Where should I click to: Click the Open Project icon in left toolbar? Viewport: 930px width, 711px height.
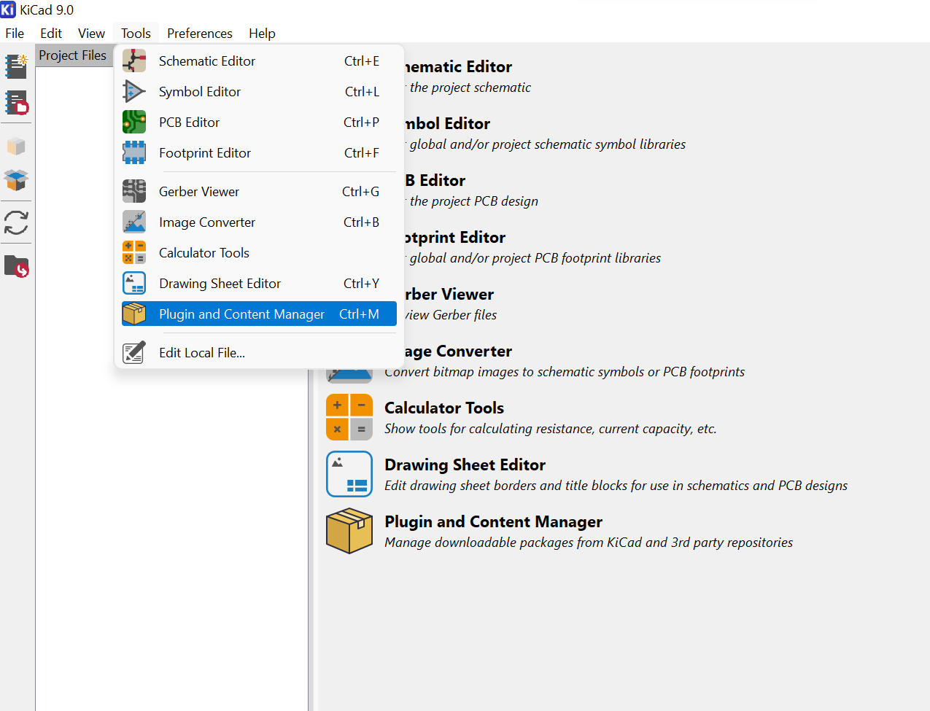coord(16,103)
